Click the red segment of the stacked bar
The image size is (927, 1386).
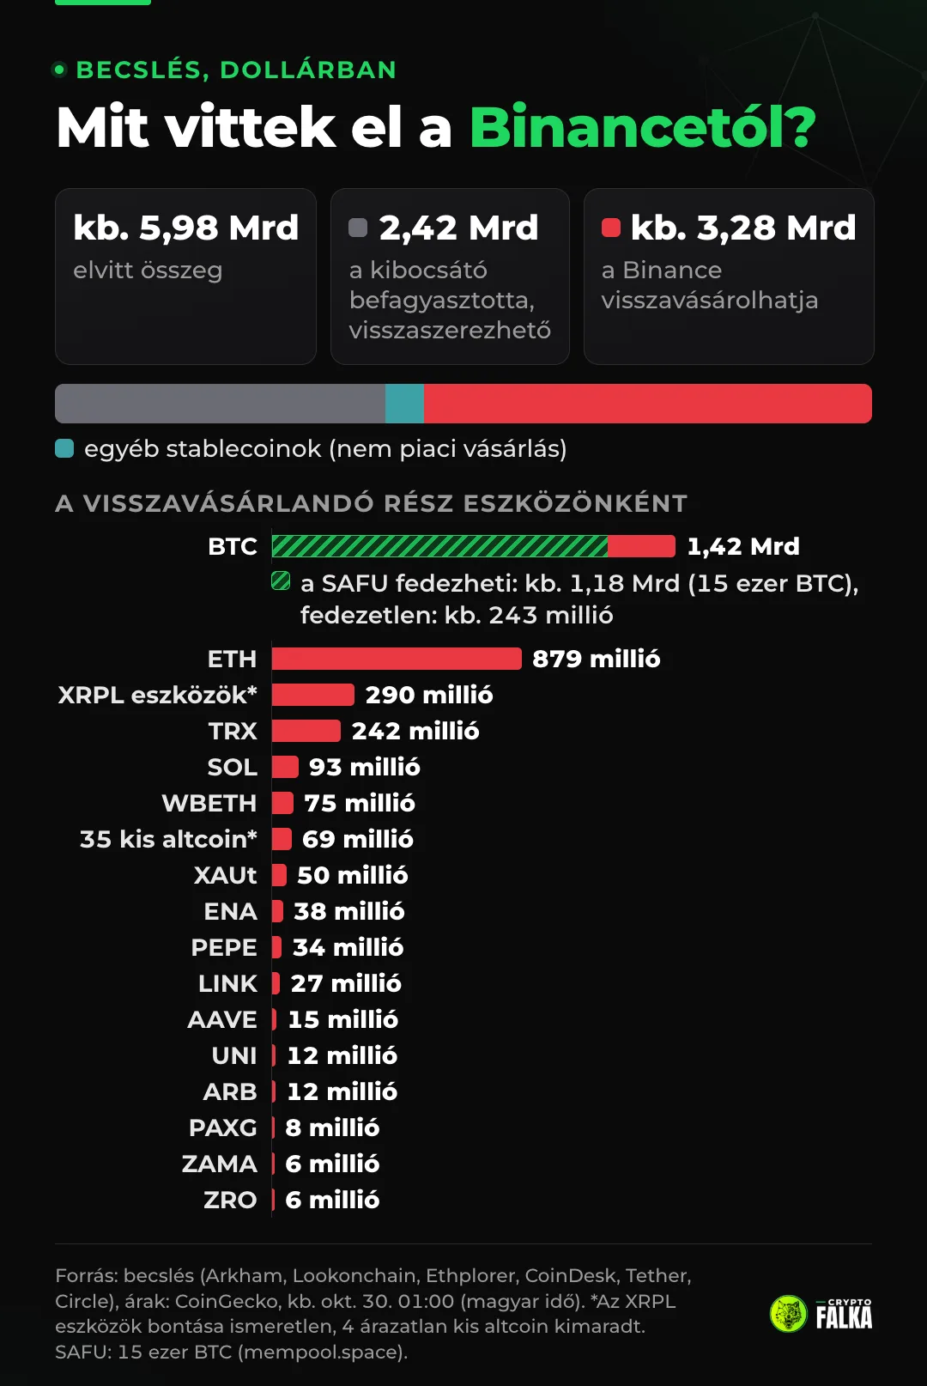click(648, 404)
